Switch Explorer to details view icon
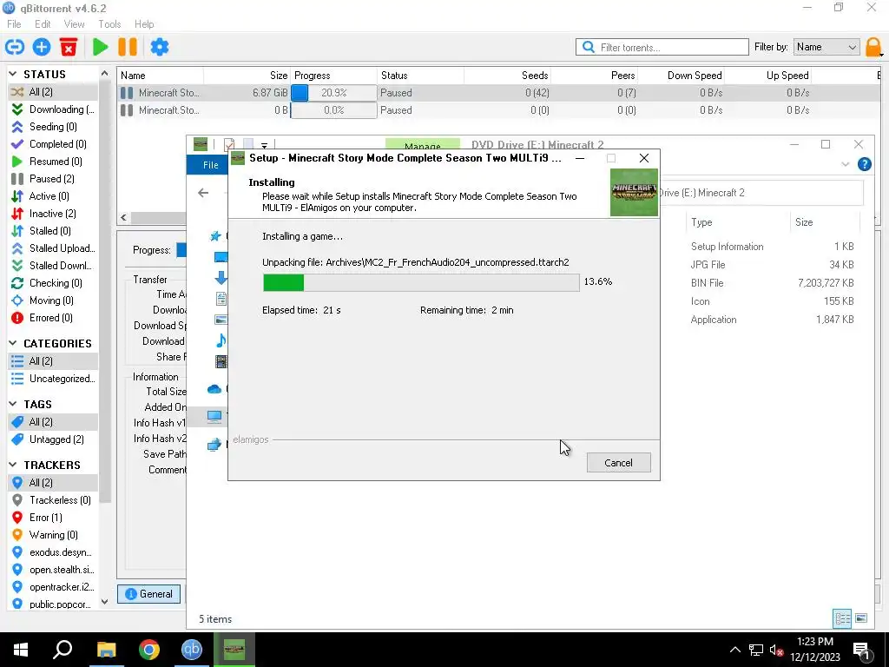This screenshot has width=889, height=667. pos(842,618)
